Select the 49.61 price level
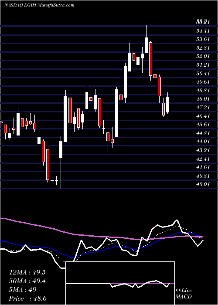The height and width of the screenshot is (305, 218). pyautogui.click(x=203, y=82)
